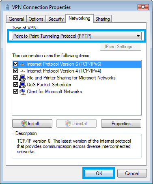Uncheck the Internet Protocol Version 4 checkbox
Screen dimensions: 153x184
tap(16, 71)
